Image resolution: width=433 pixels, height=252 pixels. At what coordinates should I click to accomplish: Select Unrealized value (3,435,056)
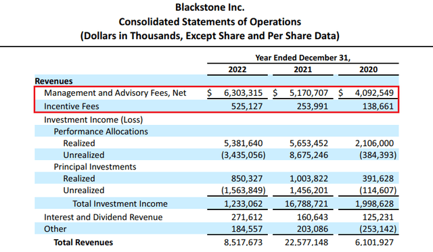coord(244,155)
